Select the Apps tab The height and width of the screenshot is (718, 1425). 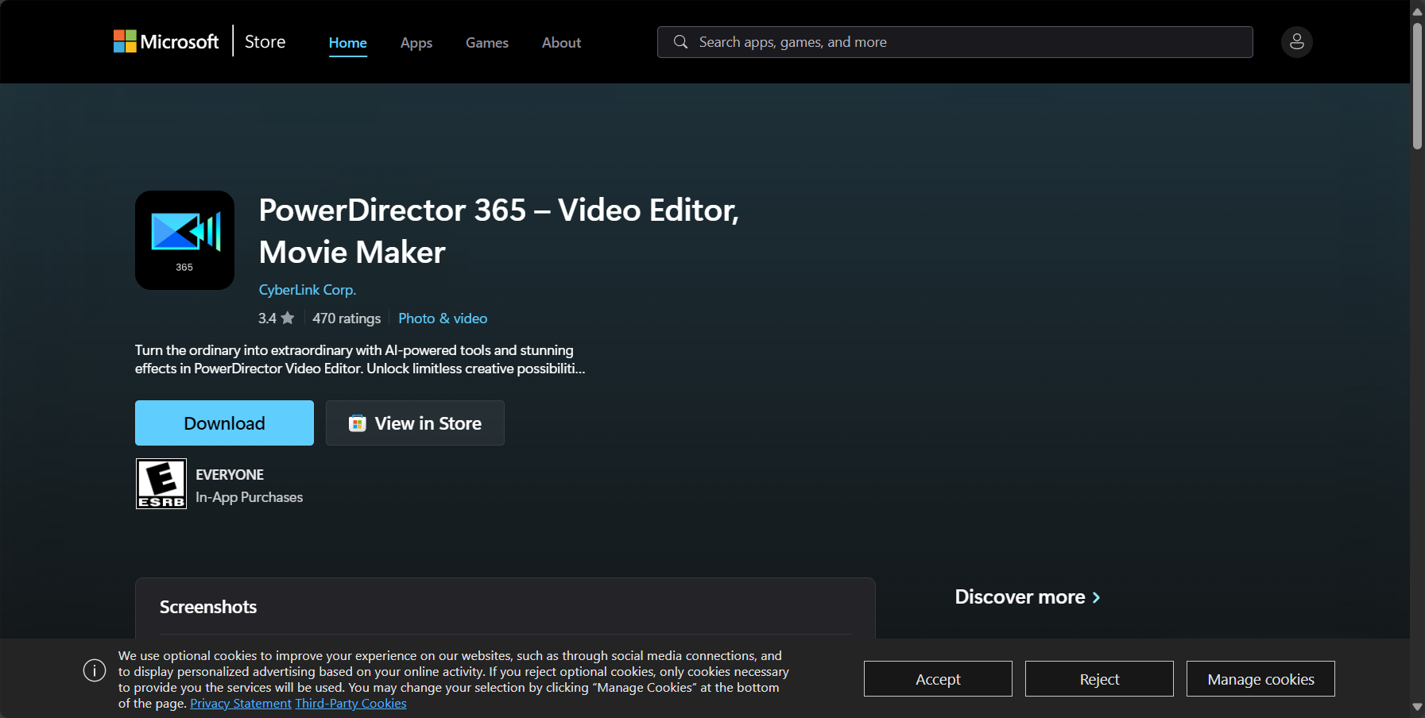point(416,43)
